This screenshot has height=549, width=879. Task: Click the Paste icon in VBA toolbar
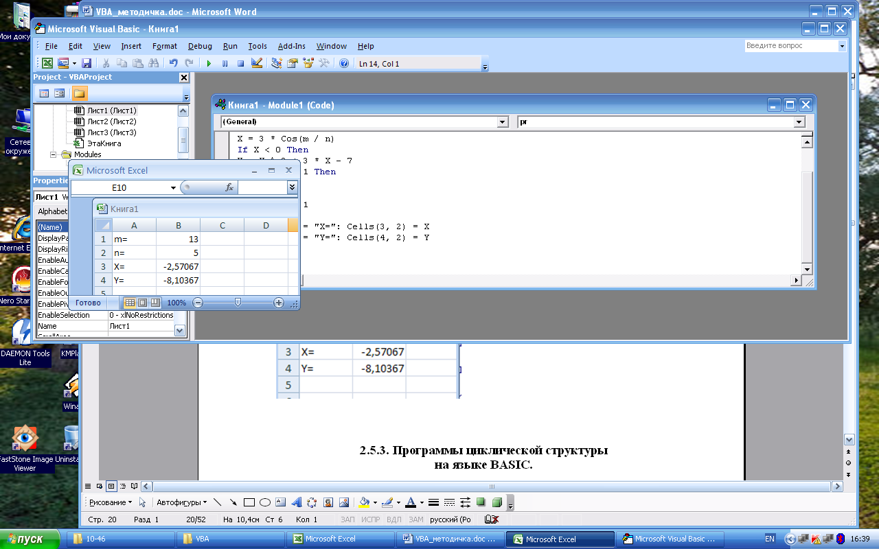[x=137, y=63]
